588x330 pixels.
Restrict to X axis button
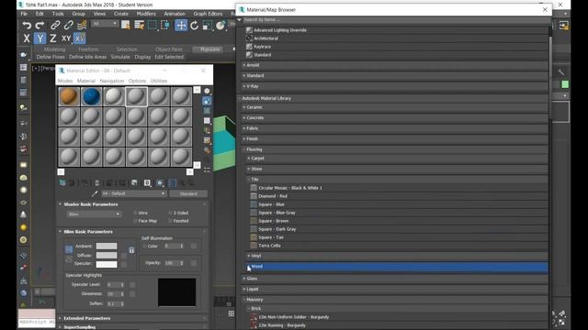[x=27, y=38]
